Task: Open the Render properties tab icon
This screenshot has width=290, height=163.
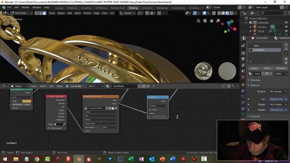Action: coord(243,53)
